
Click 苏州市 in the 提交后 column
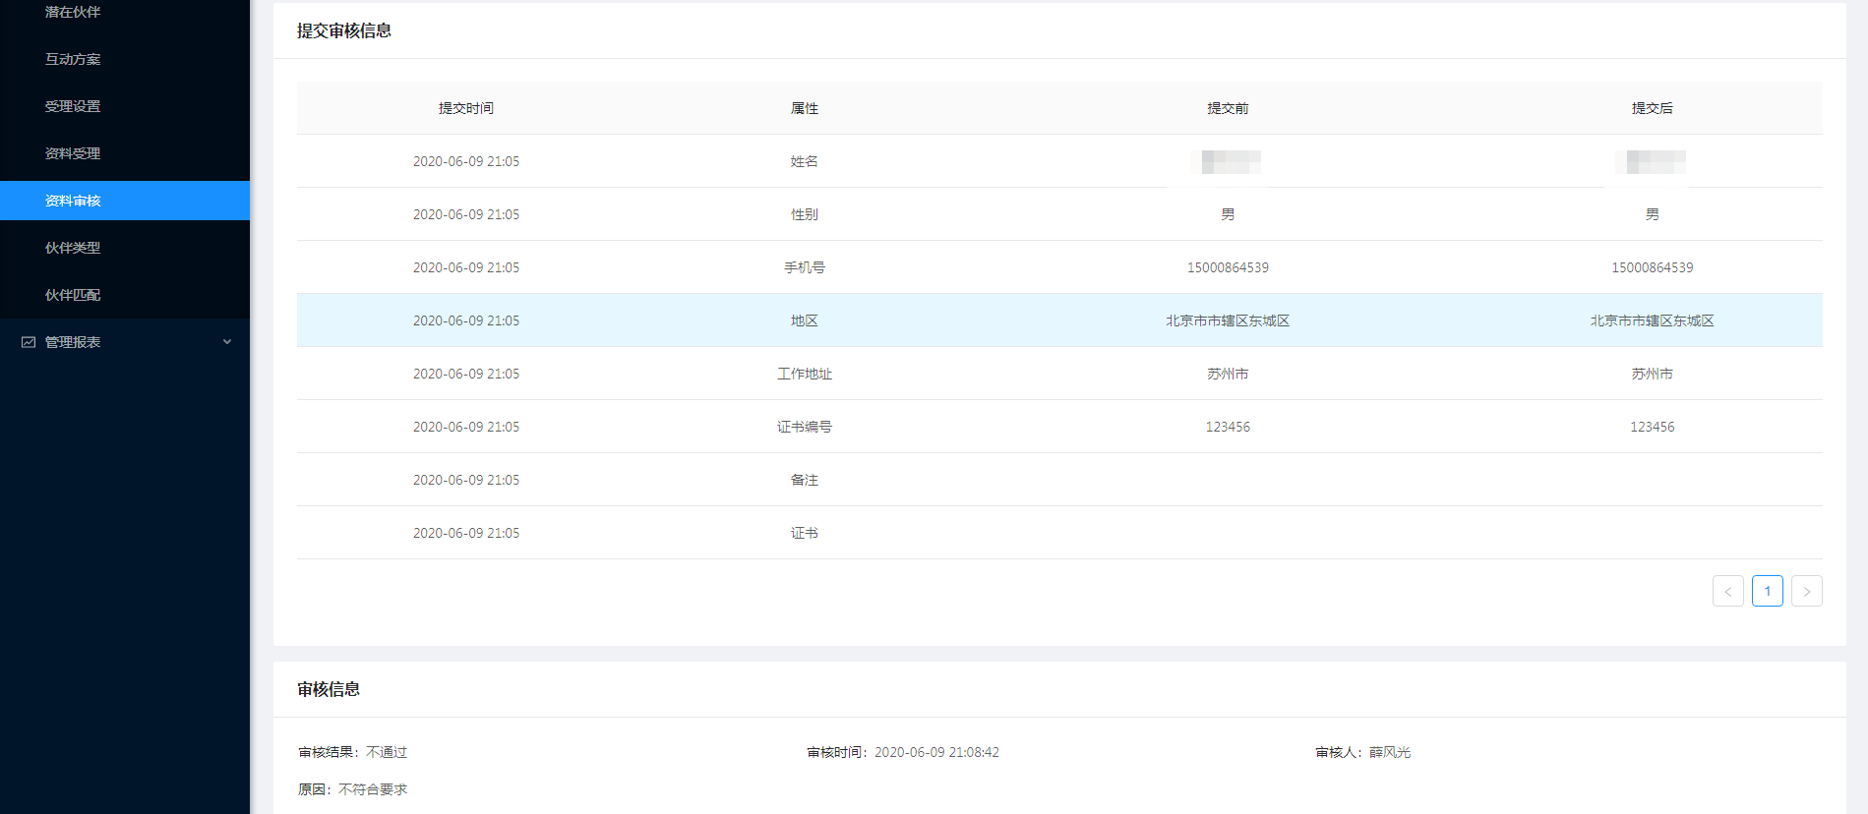[1653, 374]
